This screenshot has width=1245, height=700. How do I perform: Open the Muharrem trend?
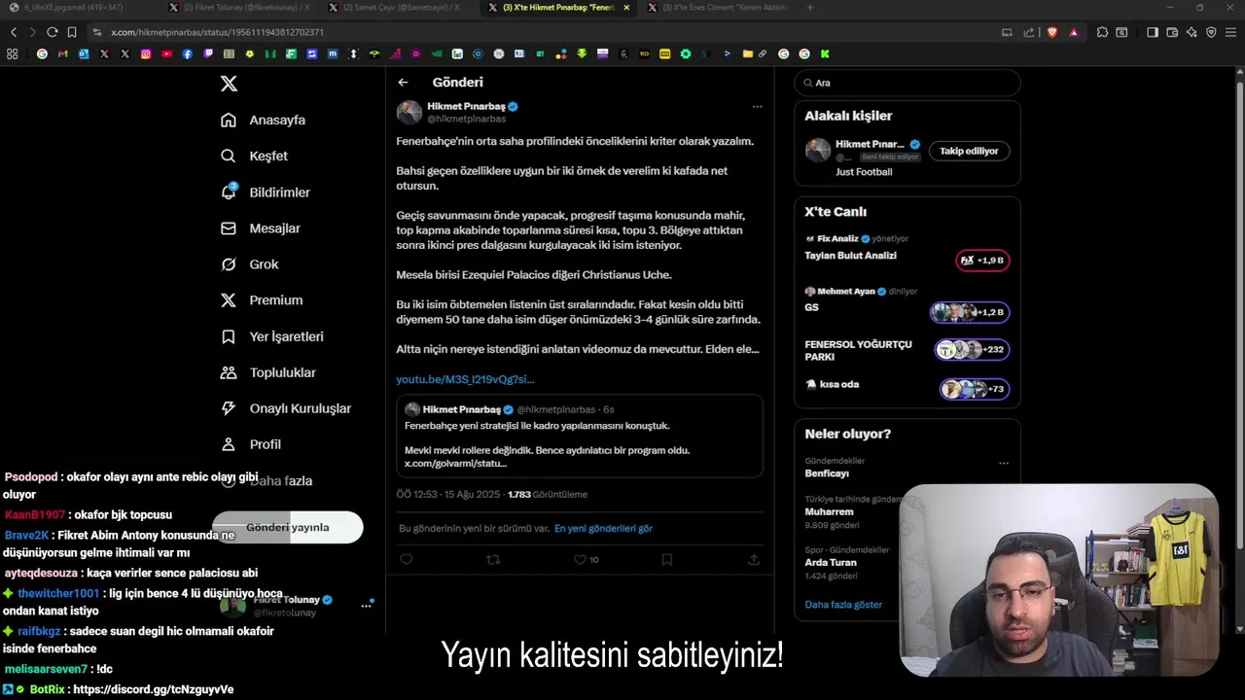829,511
